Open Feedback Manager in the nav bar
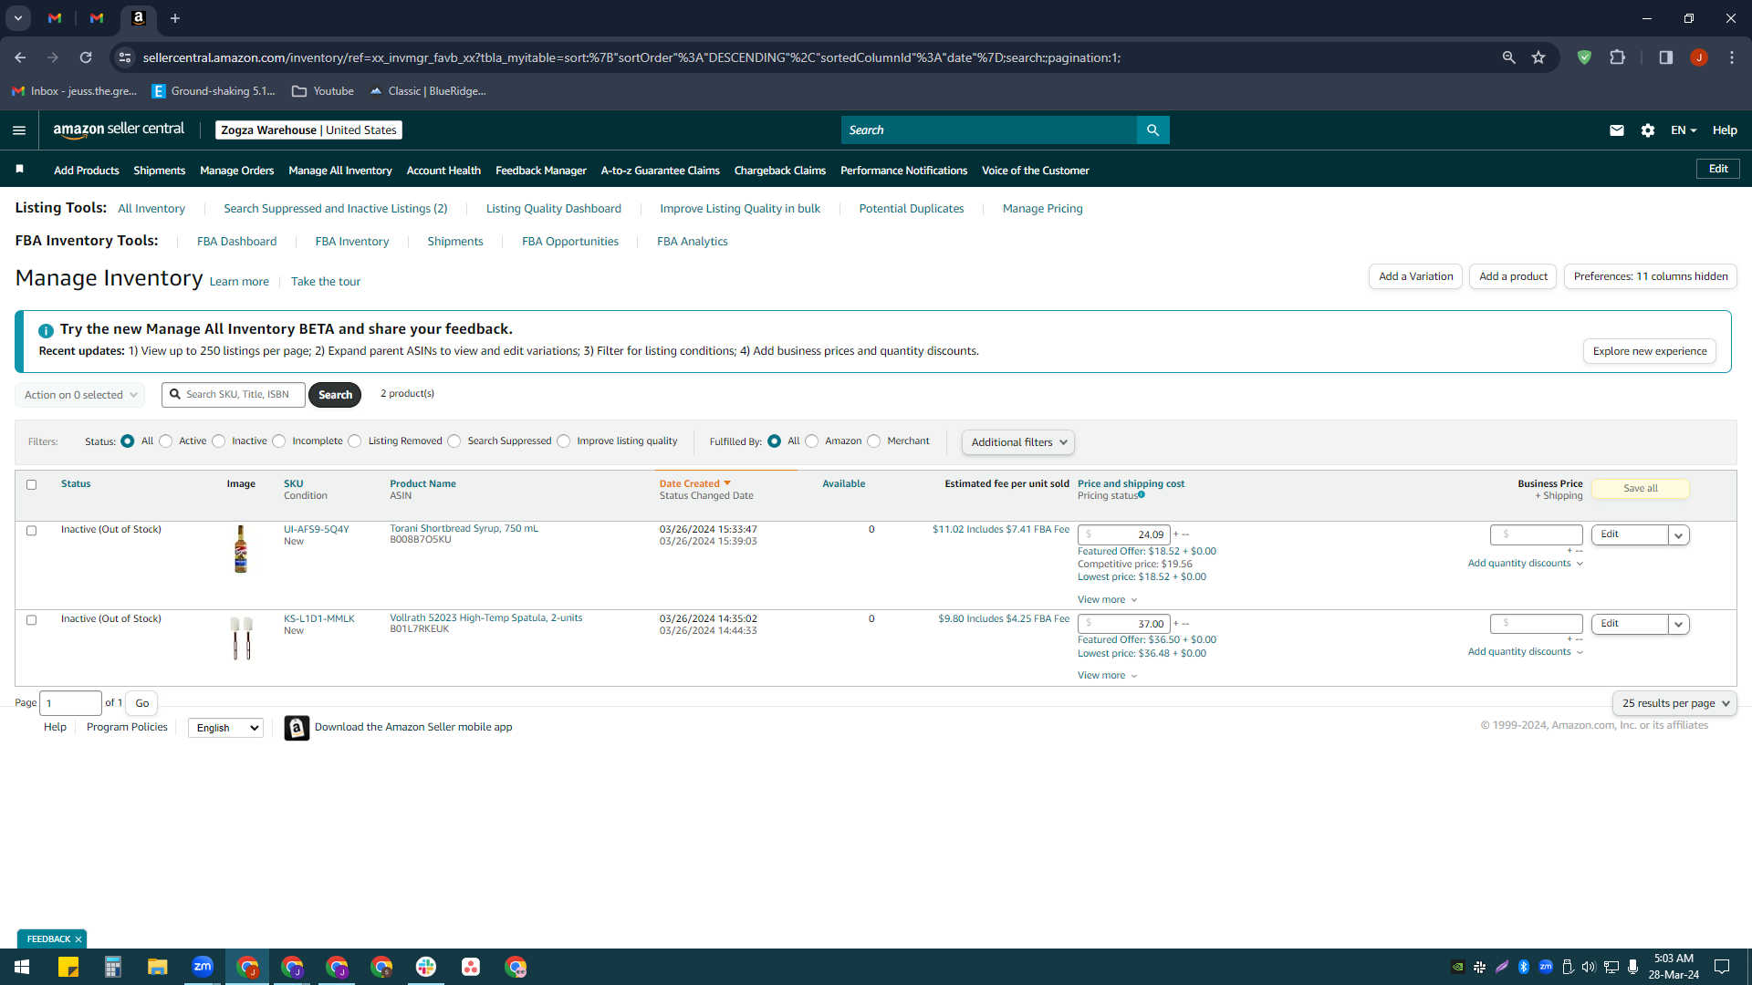Viewport: 1752px width, 985px height. tap(541, 171)
